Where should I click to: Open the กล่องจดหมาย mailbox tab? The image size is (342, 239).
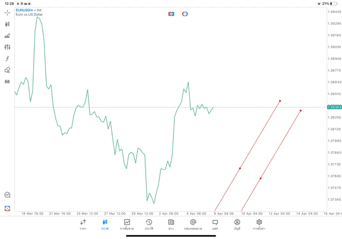coord(193,225)
